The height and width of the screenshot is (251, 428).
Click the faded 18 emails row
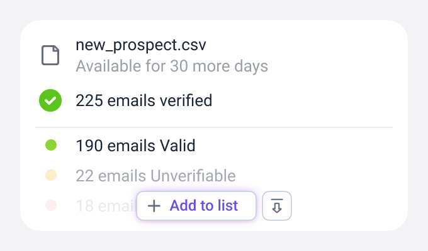[104, 205]
